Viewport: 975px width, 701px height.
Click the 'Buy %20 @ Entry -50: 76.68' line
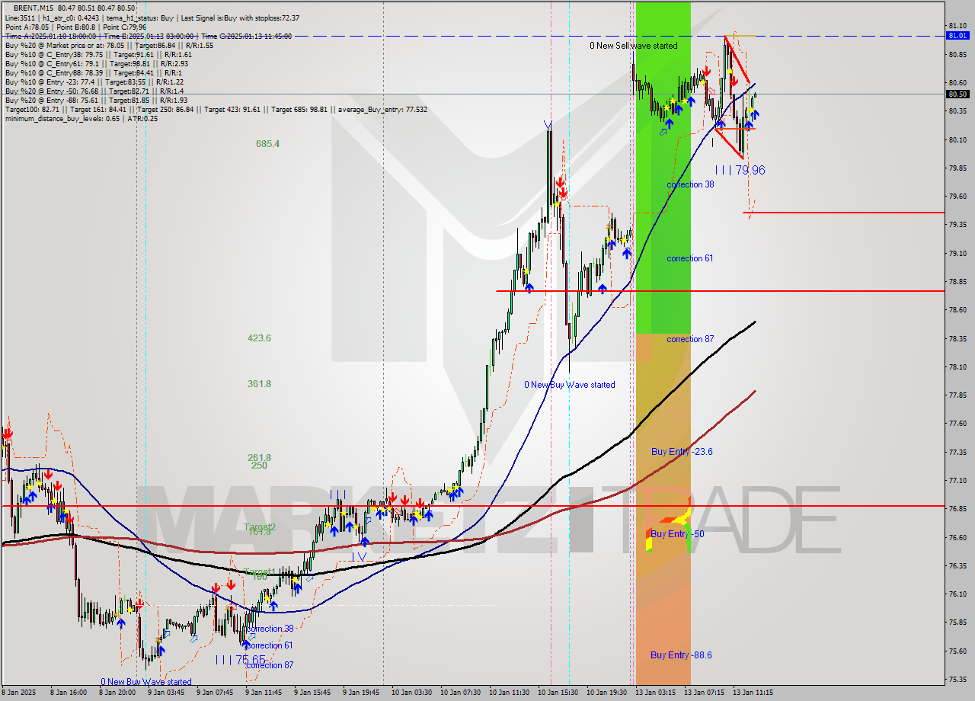94,91
